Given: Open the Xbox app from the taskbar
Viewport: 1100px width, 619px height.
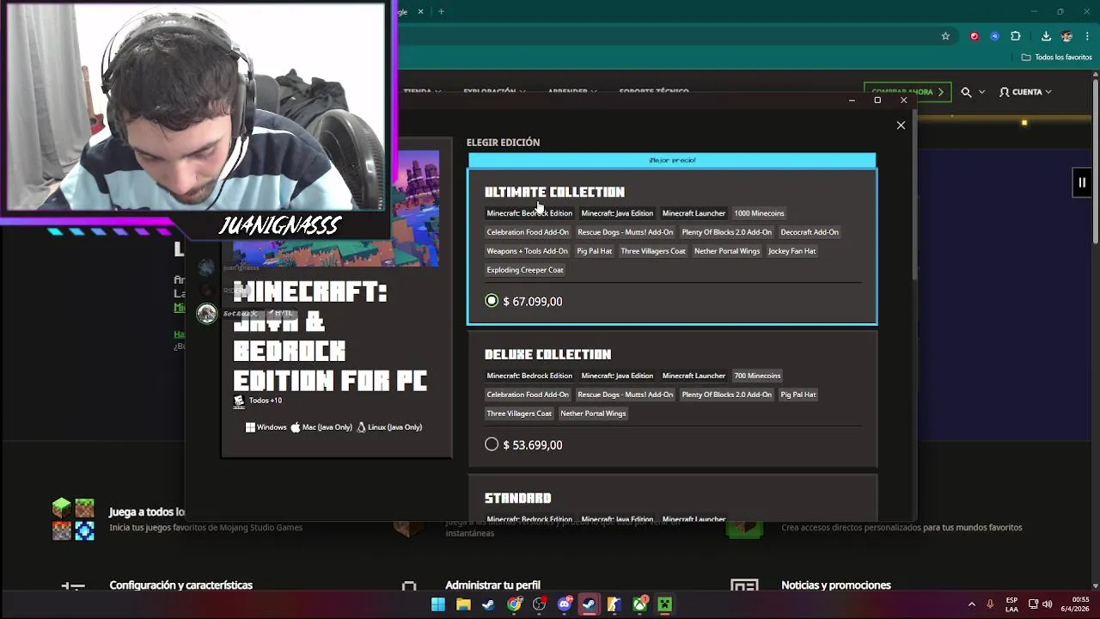Looking at the screenshot, I should click(640, 604).
